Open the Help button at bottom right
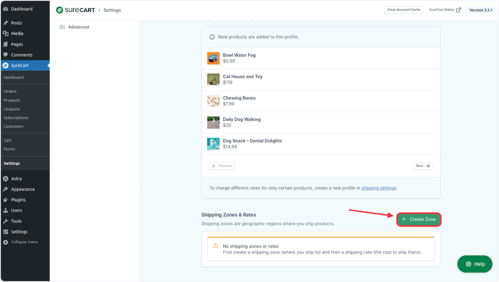Image resolution: width=499 pixels, height=282 pixels. click(x=474, y=264)
